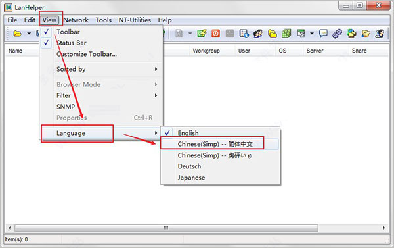Click the green wake-on-LAN lightning icon
394x248 pixels.
click(202, 34)
